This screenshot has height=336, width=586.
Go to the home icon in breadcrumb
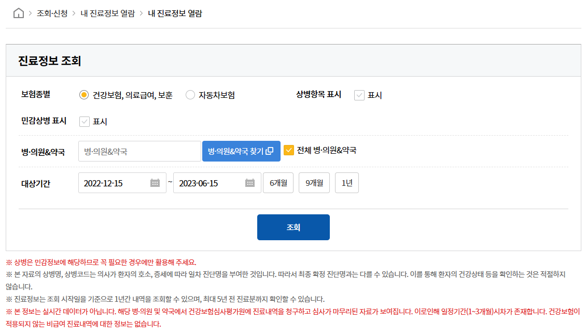(x=18, y=13)
